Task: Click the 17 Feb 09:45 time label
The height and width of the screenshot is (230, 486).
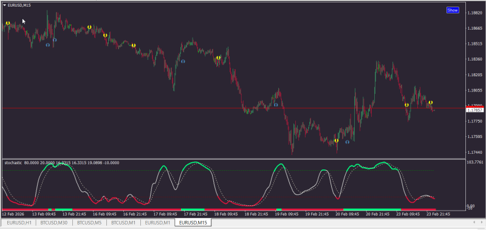Action: [x=165, y=214]
